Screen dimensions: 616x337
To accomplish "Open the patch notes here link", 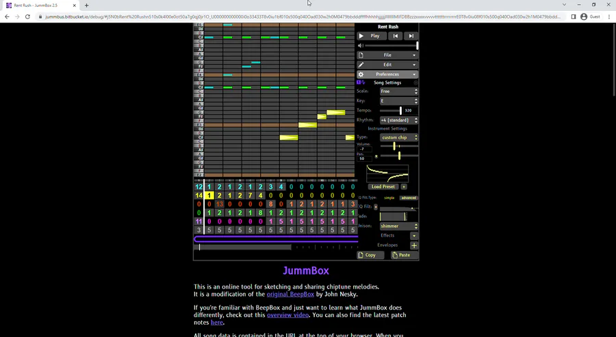I will (217, 323).
